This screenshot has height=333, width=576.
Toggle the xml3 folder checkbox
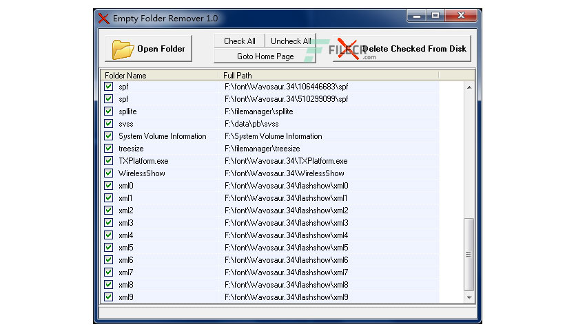tap(108, 223)
